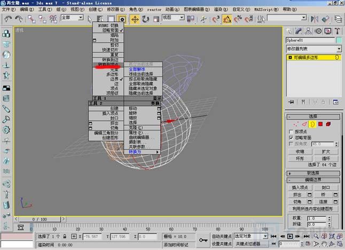Click the 利用所选内容创建图形 button
Screen dimensions: 345x250
[312, 209]
